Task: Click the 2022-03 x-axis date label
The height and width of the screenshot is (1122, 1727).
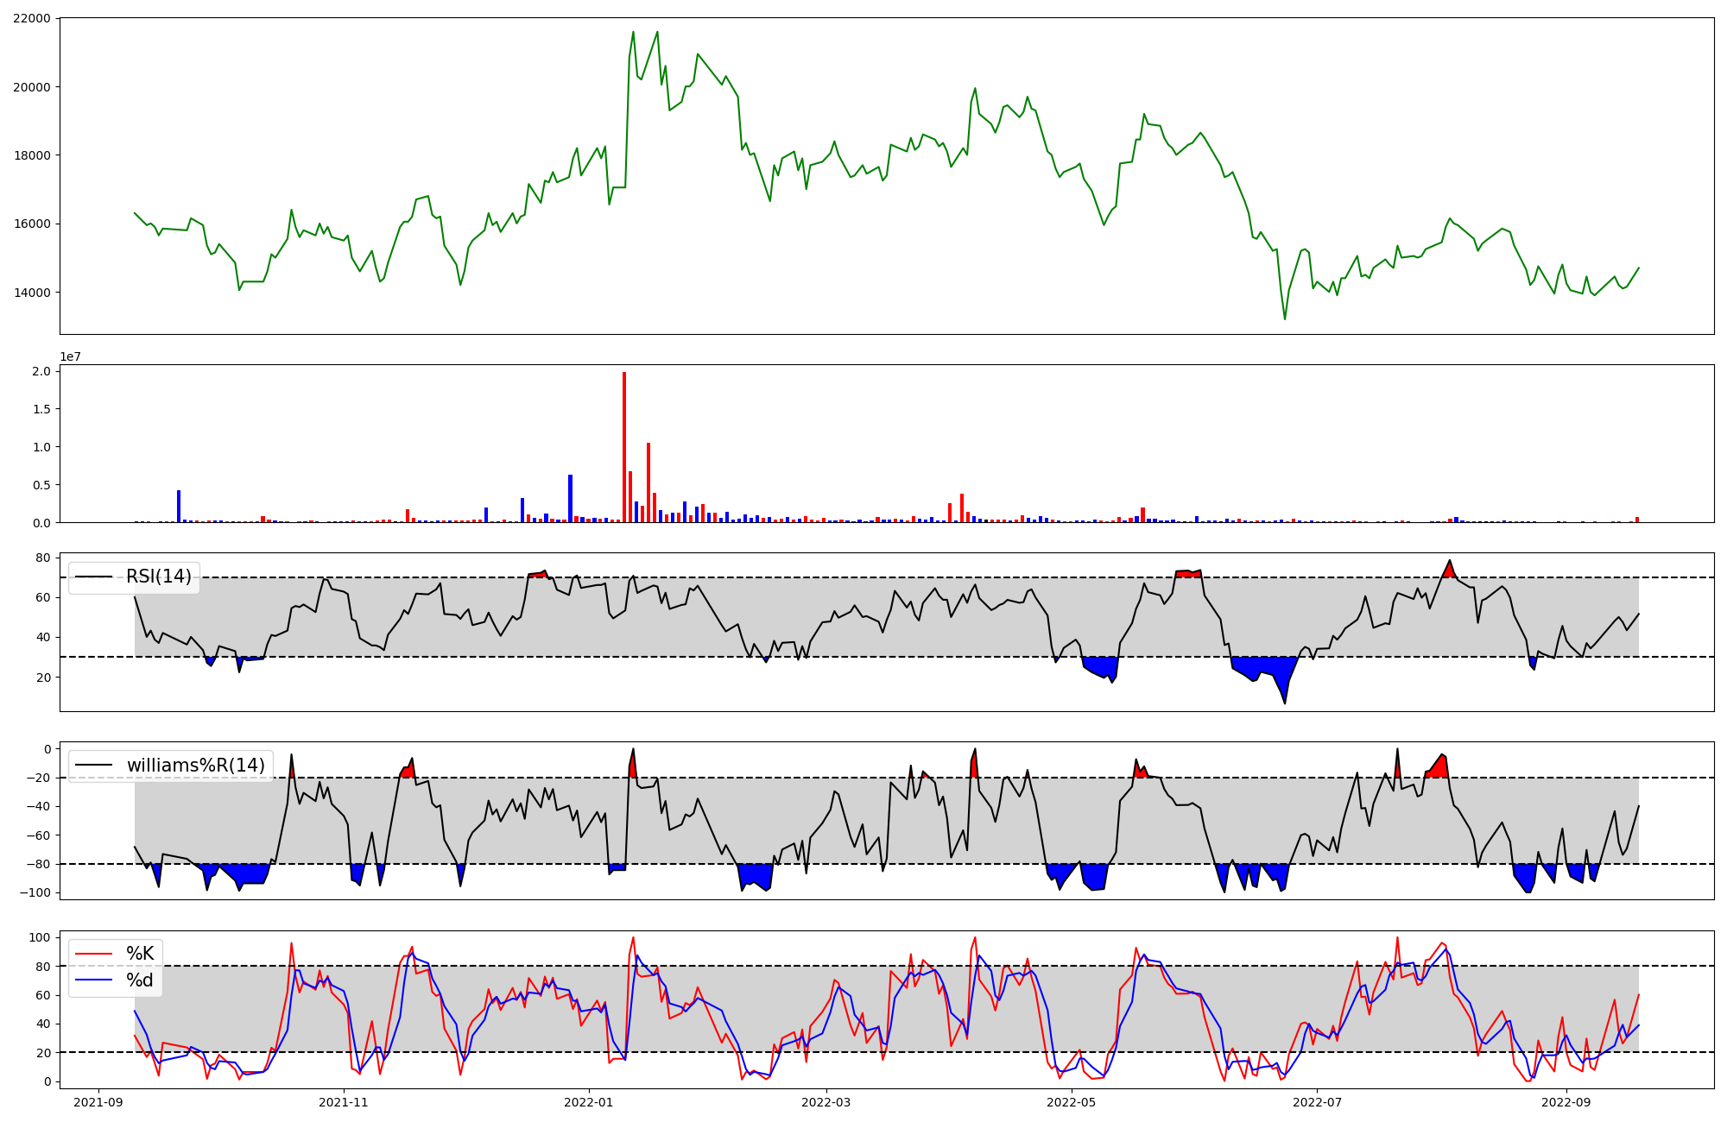Action: [826, 1102]
